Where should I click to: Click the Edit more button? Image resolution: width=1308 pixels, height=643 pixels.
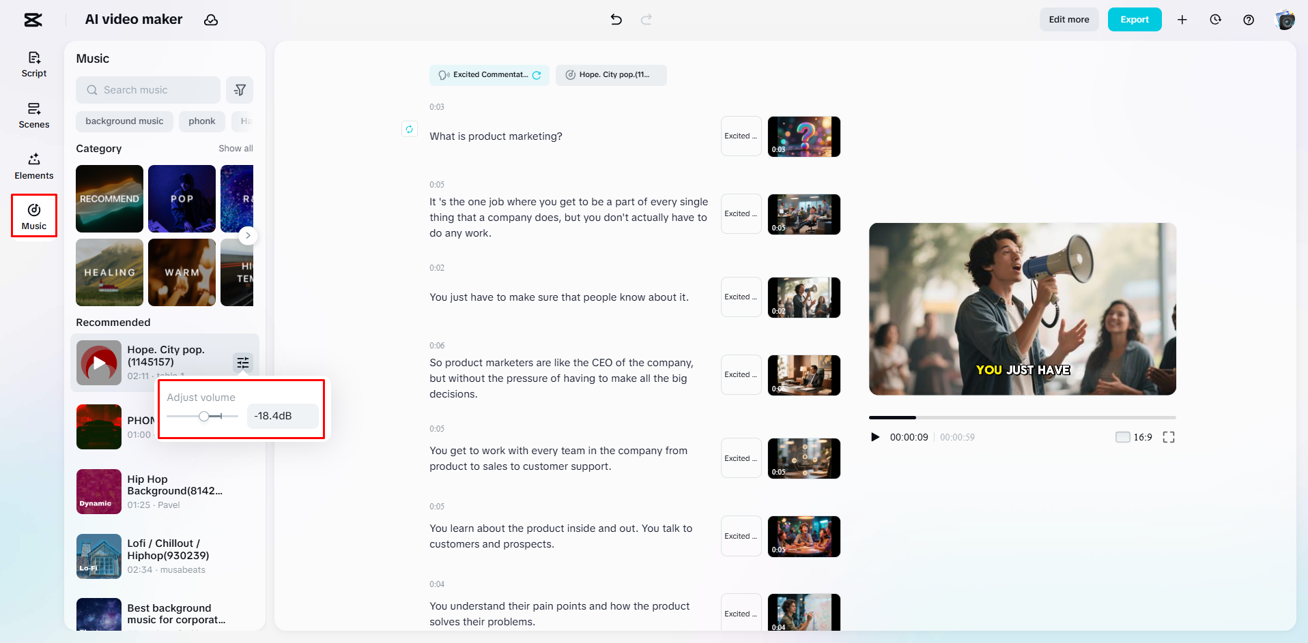(x=1069, y=20)
